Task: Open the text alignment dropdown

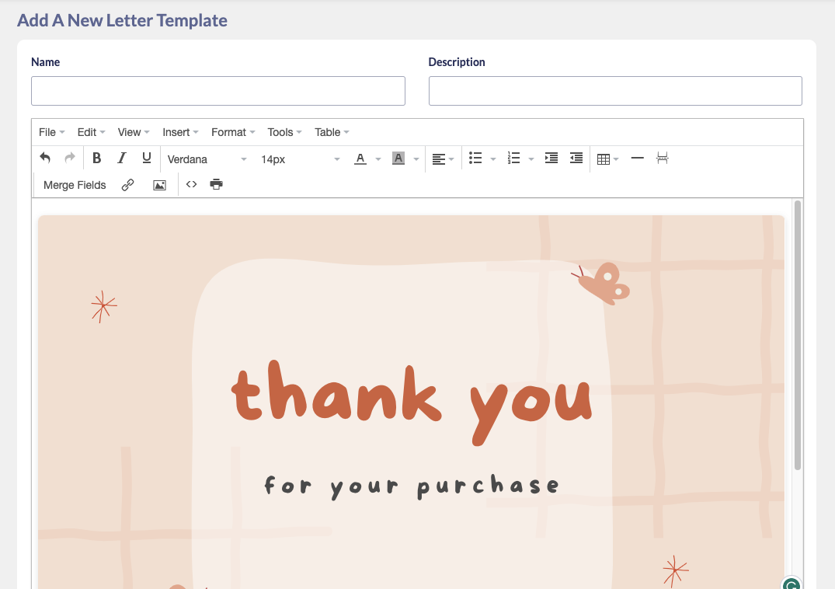Action: click(443, 159)
